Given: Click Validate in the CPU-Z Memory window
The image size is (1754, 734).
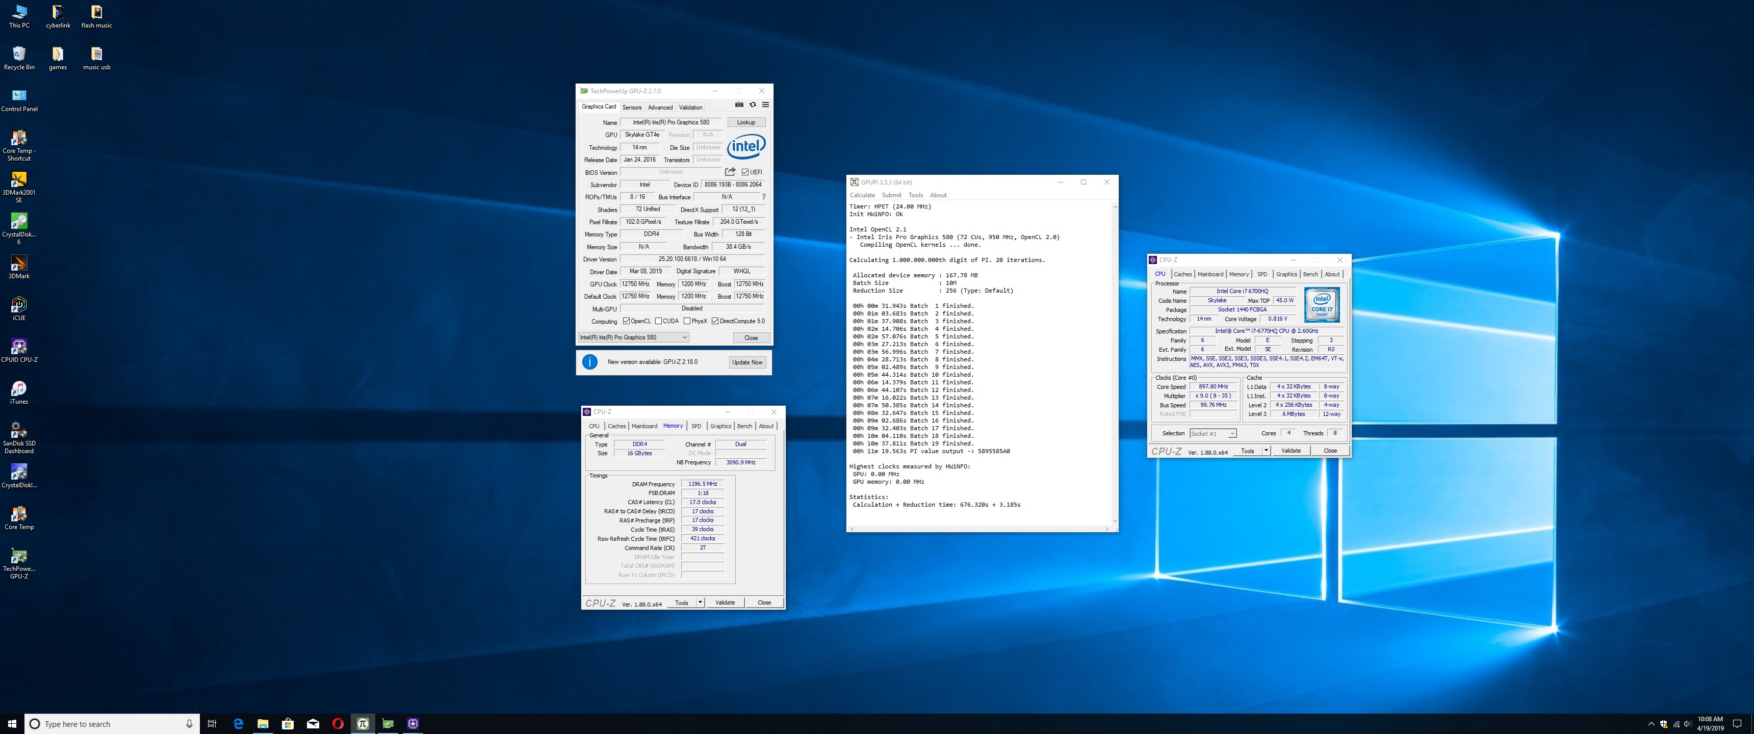Looking at the screenshot, I should (x=725, y=602).
